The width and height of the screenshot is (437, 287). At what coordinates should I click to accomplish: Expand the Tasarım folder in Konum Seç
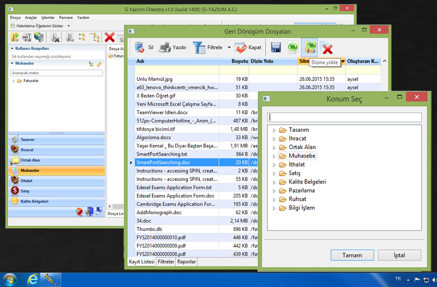click(274, 130)
